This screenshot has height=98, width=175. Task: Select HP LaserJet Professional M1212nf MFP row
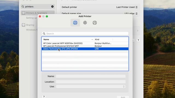tap(85, 46)
